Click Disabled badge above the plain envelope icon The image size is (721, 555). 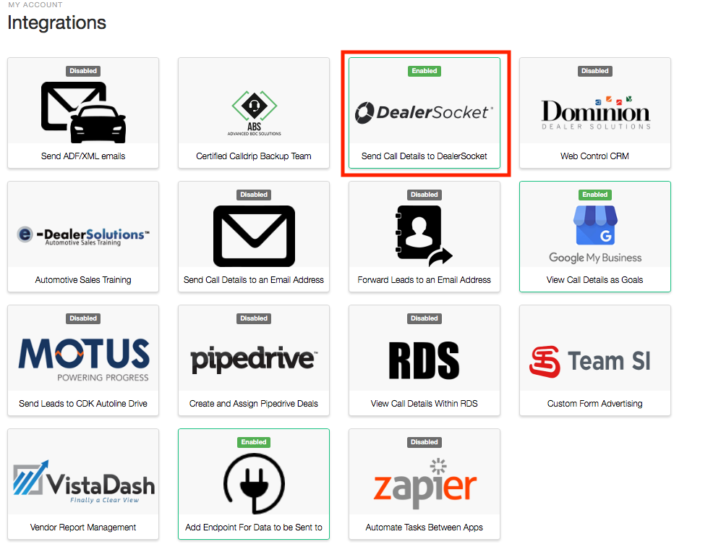tap(254, 195)
